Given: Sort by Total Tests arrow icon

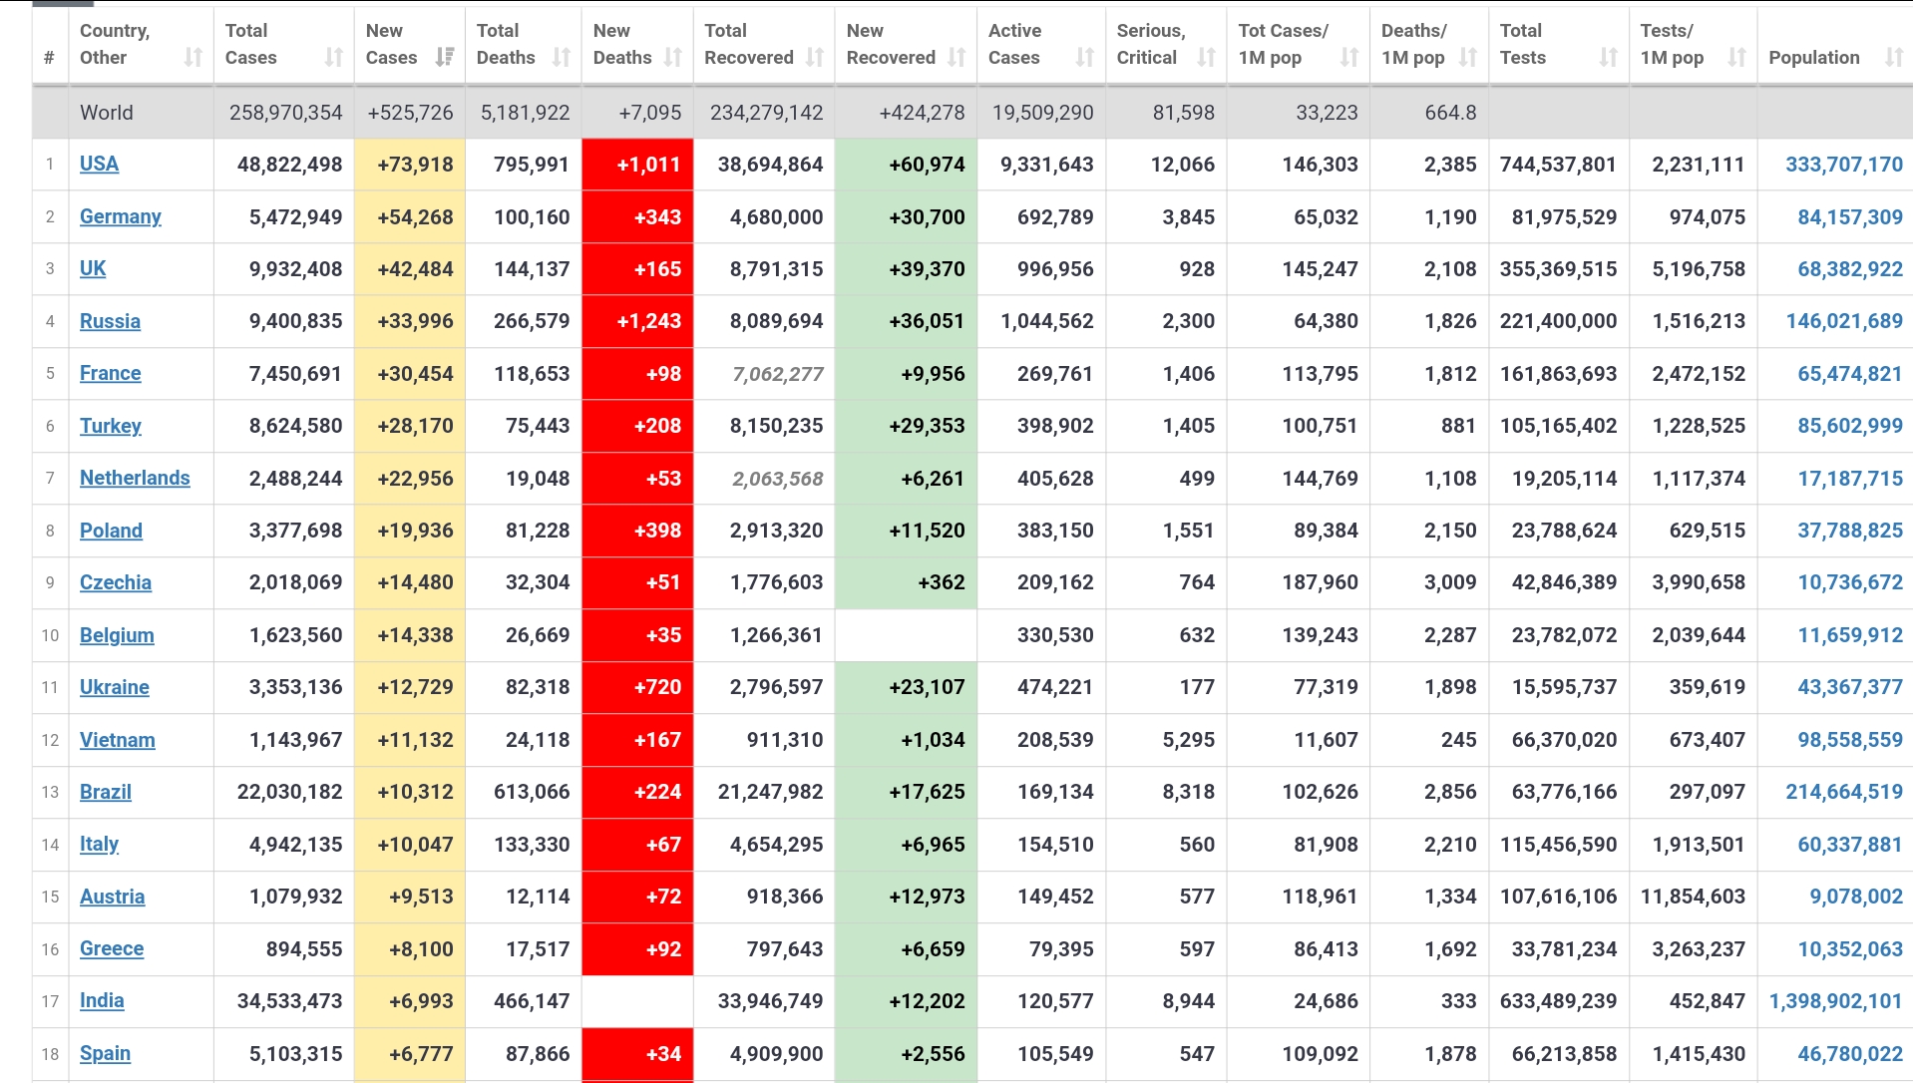Looking at the screenshot, I should [1608, 58].
